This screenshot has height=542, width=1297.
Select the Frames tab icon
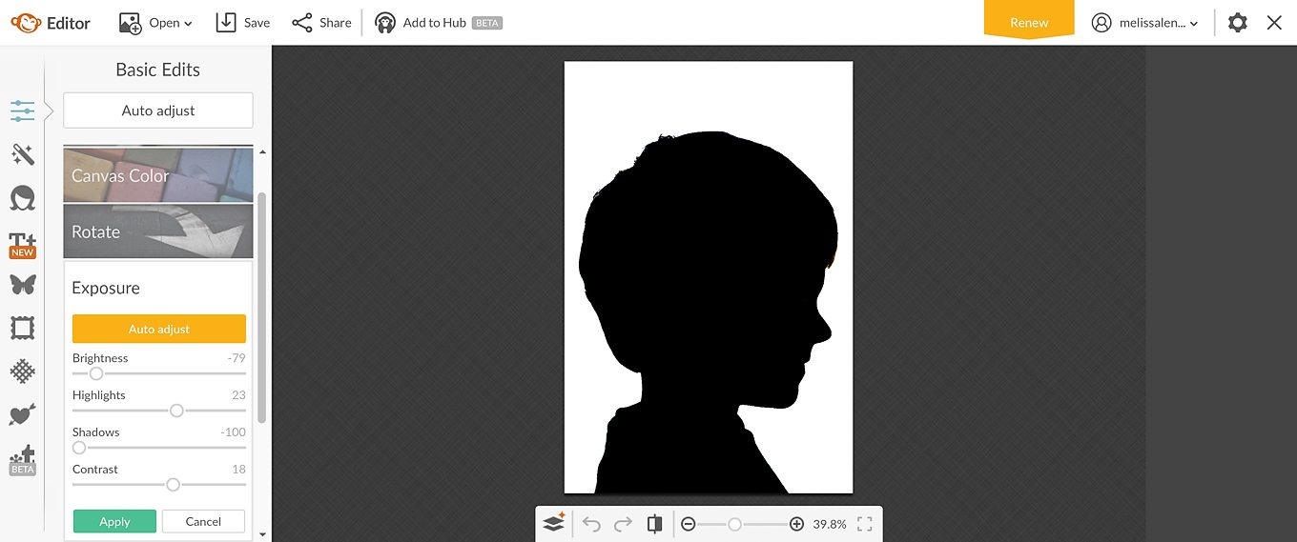coord(23,329)
